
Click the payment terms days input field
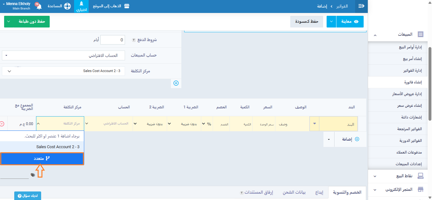click(x=113, y=40)
